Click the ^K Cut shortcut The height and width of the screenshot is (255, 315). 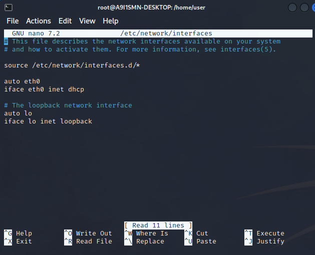196,233
